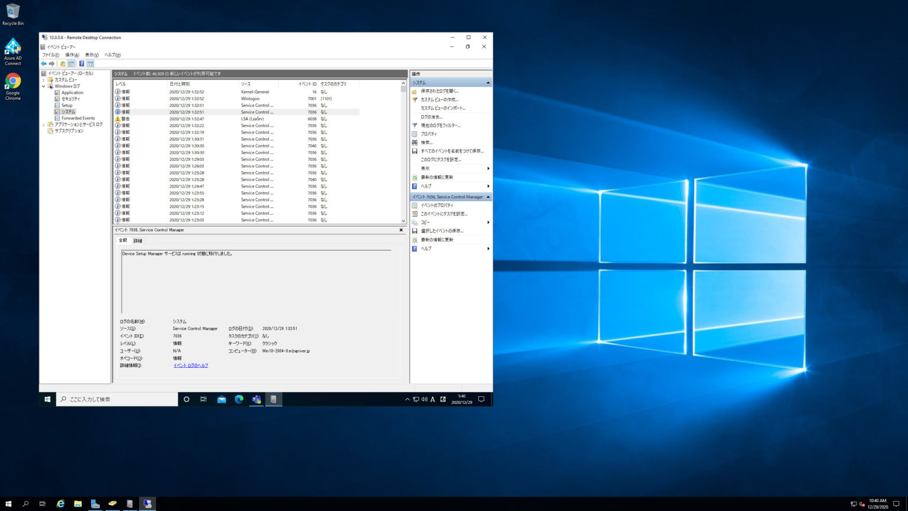
Task: Collapse the システム section in Actions pane
Action: [488, 82]
